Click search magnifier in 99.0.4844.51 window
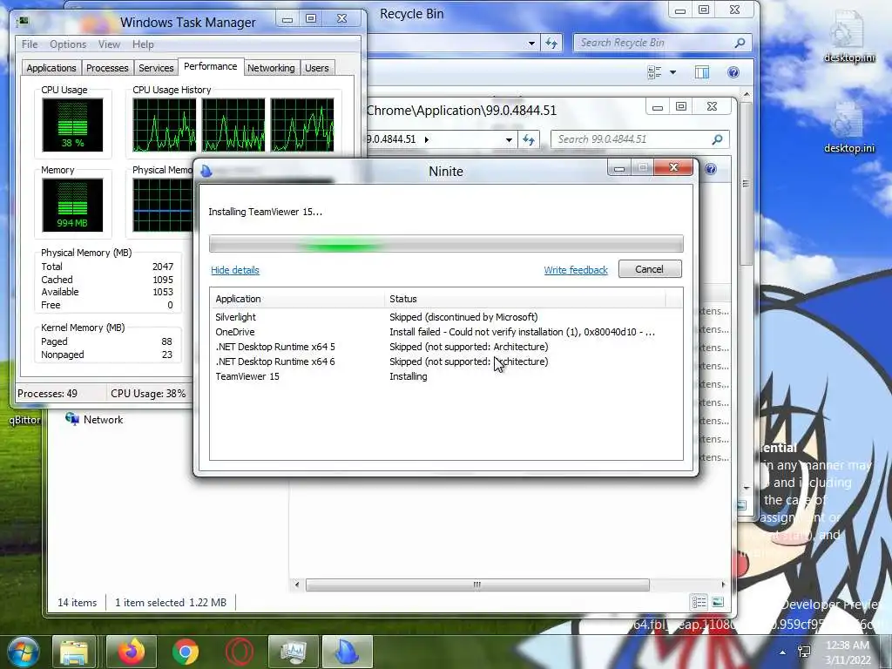Screen dimensions: 892x669 (718, 139)
